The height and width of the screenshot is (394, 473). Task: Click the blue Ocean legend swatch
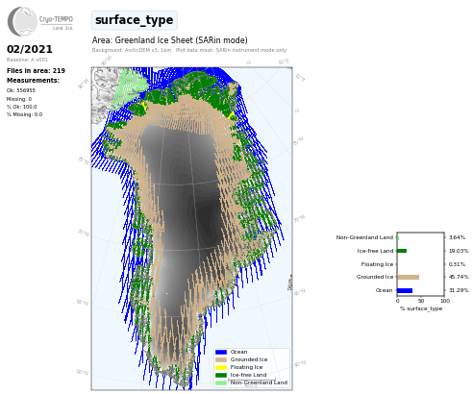(221, 352)
